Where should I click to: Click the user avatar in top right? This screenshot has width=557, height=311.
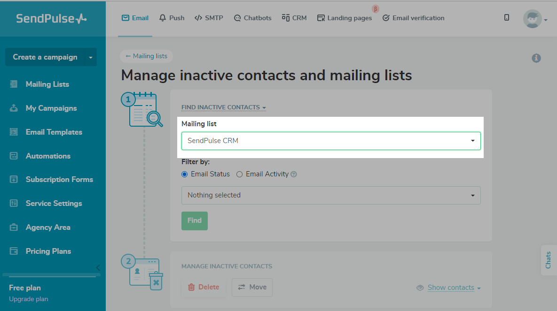[532, 19]
